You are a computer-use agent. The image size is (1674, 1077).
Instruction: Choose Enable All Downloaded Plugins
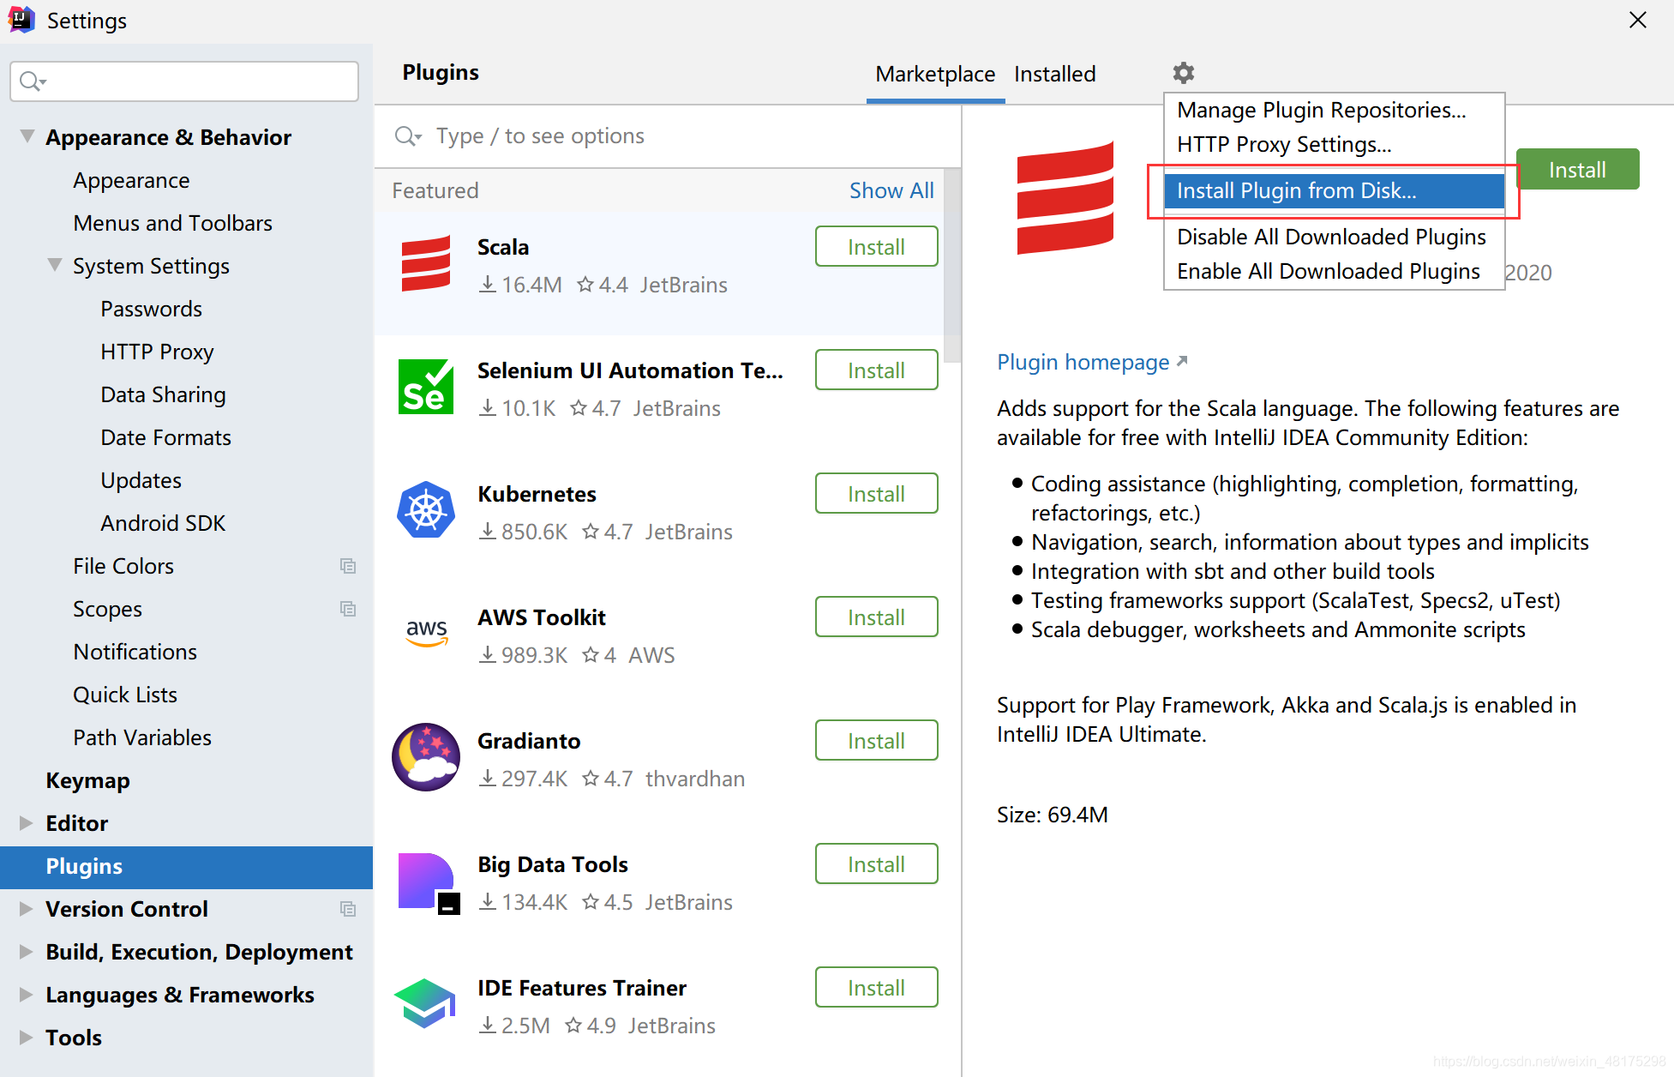click(1334, 271)
